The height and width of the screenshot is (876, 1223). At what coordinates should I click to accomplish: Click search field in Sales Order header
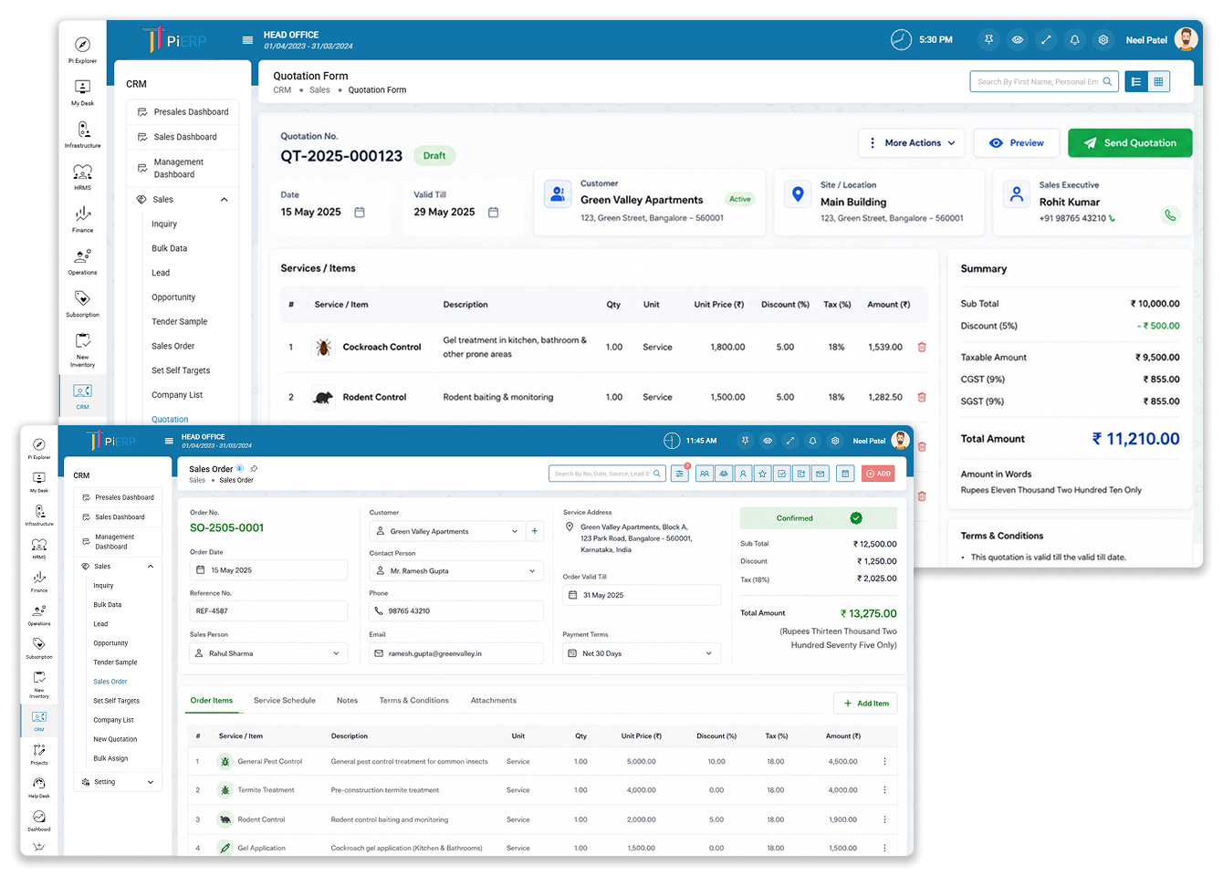pyautogui.click(x=607, y=474)
